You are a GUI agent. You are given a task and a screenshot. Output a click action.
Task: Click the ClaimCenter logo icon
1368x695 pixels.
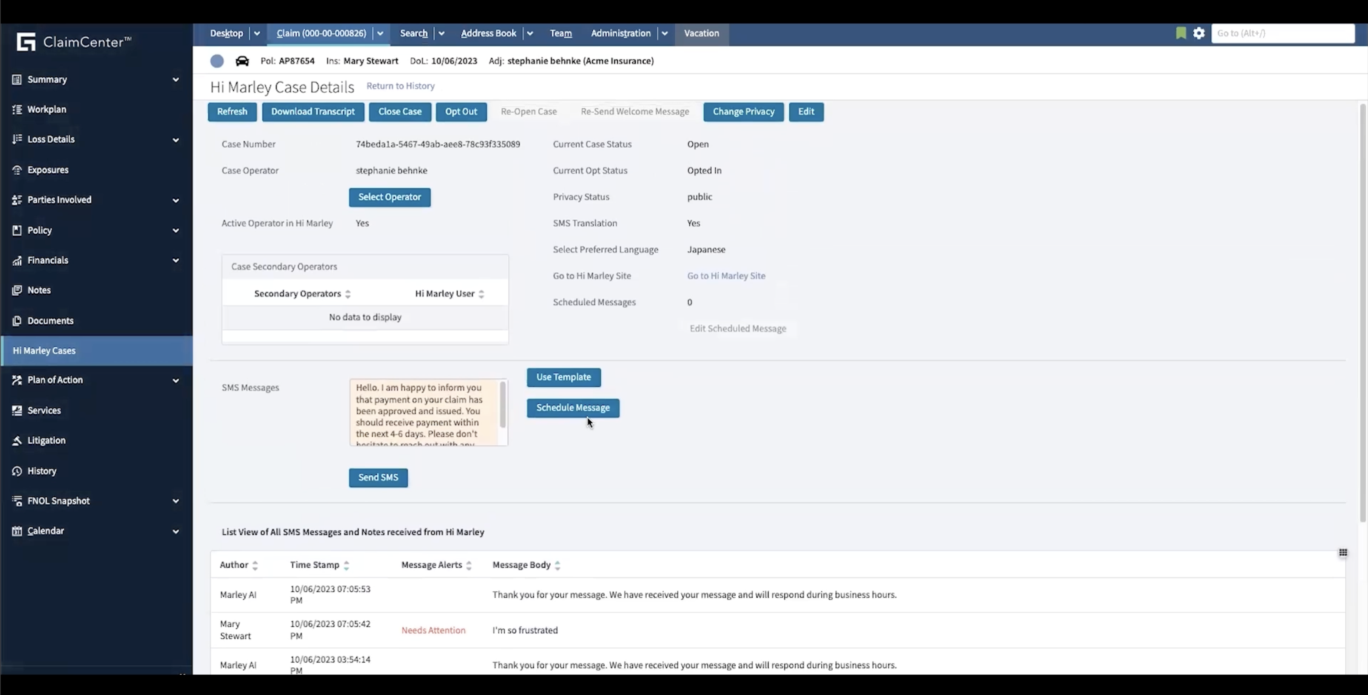click(x=25, y=42)
